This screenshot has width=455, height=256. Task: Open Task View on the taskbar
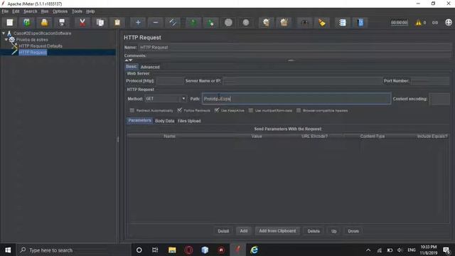155,250
